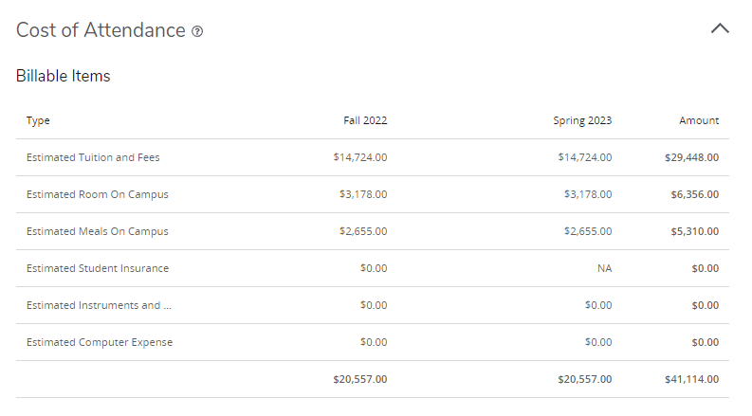Click the Amount column header
The width and height of the screenshot is (752, 416).
point(699,120)
